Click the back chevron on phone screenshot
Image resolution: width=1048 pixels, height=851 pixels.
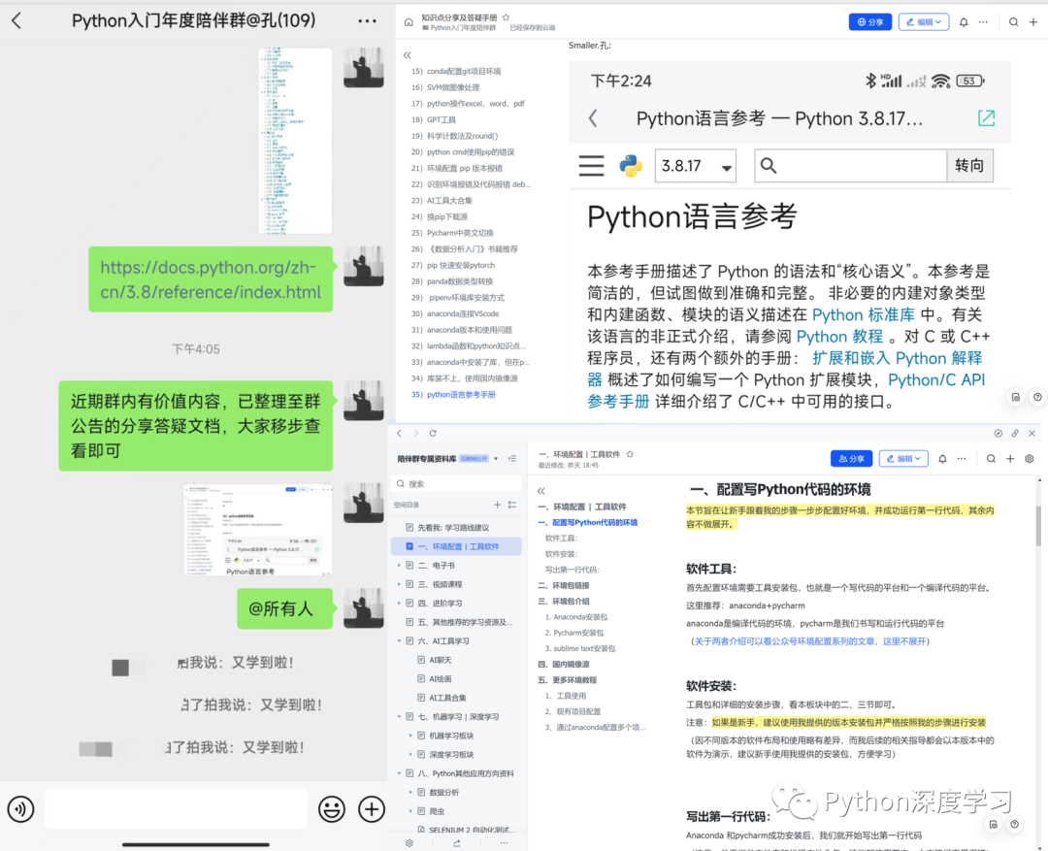(x=593, y=118)
